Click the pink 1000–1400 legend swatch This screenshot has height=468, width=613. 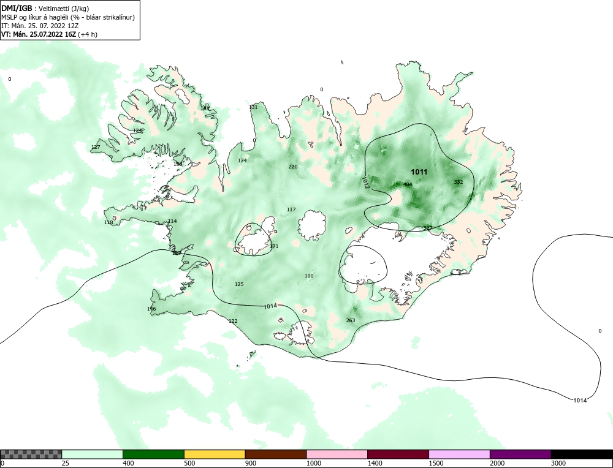point(337,454)
